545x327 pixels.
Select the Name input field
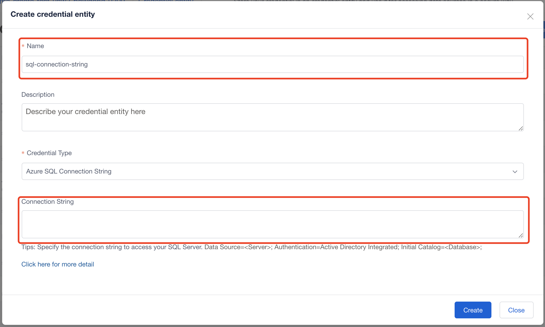click(272, 64)
